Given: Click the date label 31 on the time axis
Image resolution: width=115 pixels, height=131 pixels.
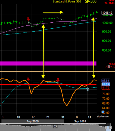Looking at the screenshot, I should tap(63, 117).
